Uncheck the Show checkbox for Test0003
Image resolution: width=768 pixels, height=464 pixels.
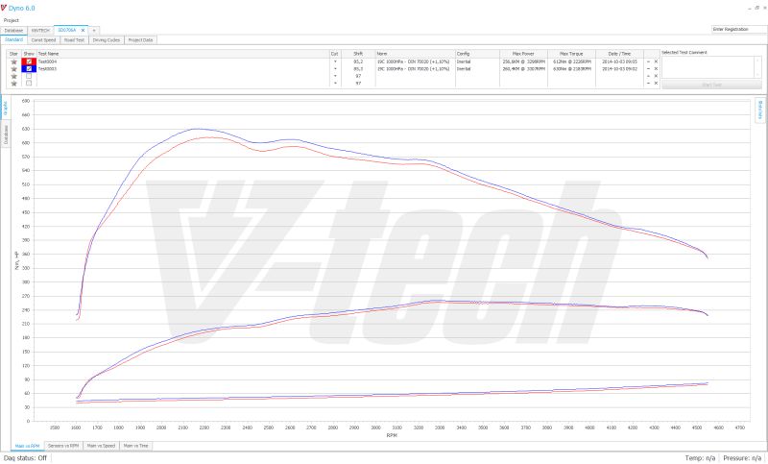[x=29, y=69]
